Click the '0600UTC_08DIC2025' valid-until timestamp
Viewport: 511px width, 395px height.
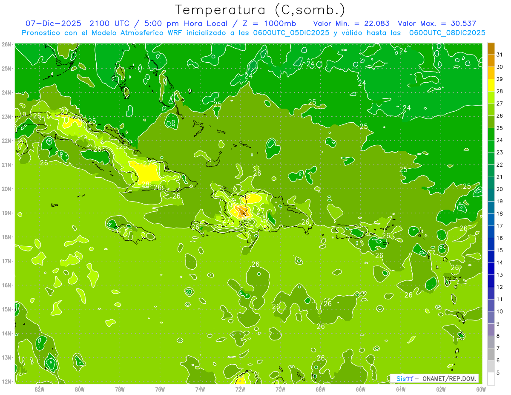[x=447, y=33]
